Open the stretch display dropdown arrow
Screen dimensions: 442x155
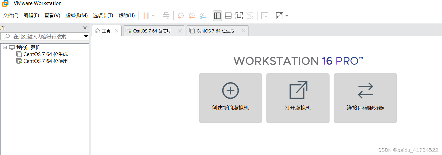tap(287, 16)
